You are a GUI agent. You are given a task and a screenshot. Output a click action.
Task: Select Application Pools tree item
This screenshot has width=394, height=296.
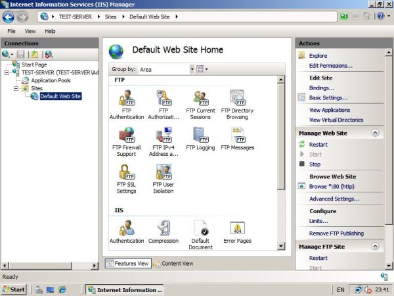click(x=51, y=80)
